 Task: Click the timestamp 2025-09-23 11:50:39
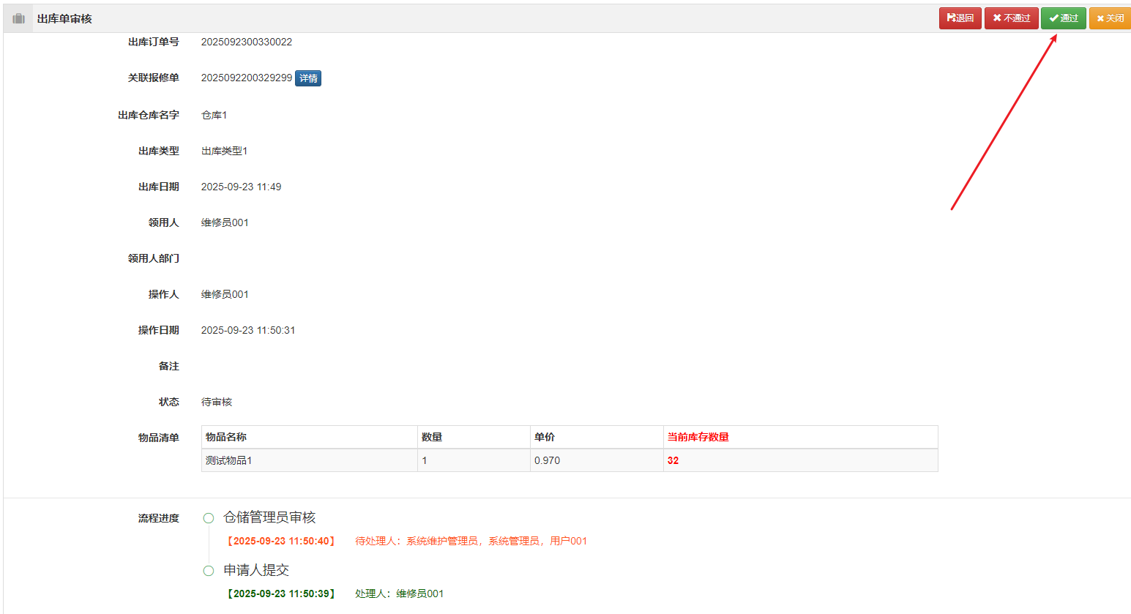(x=281, y=594)
